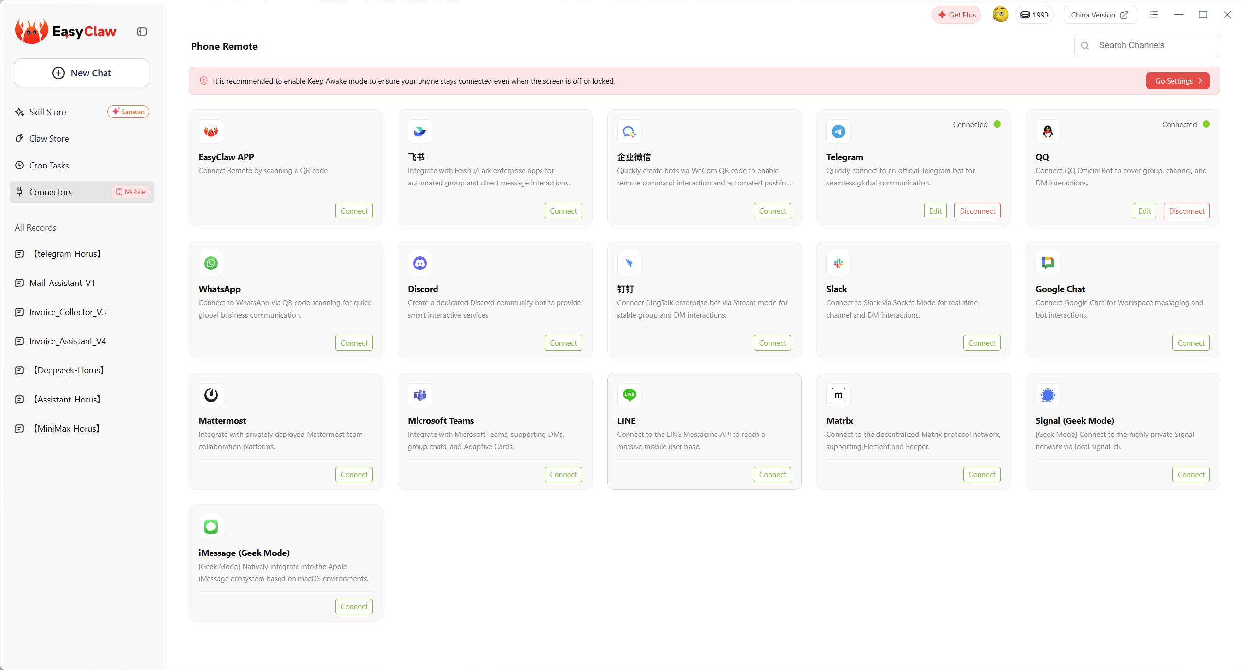Viewport: 1241px width, 670px height.
Task: Click the Signal channel icon
Action: pyautogui.click(x=1048, y=395)
